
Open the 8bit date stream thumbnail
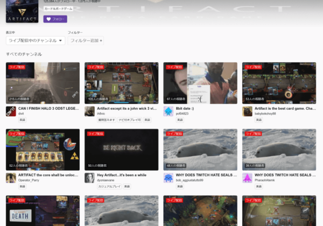coord(200,83)
